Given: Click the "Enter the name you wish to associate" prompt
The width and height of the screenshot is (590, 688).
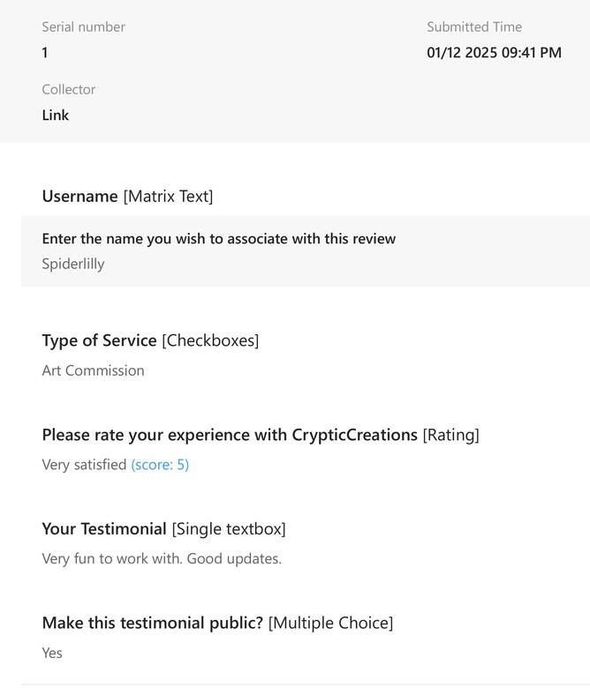Looking at the screenshot, I should (x=218, y=239).
